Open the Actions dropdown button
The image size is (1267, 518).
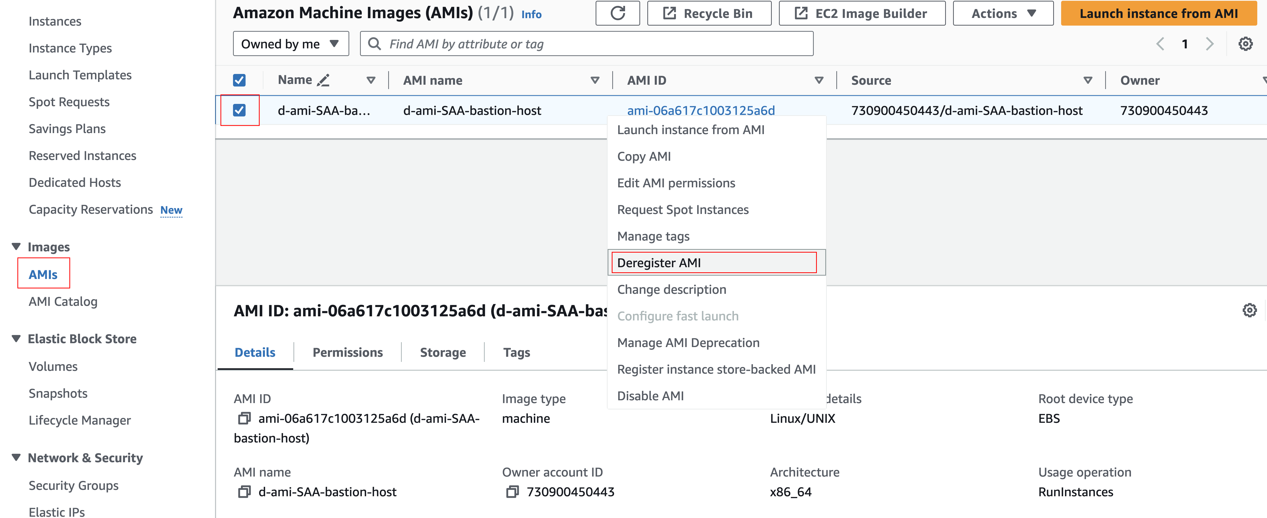1003,13
